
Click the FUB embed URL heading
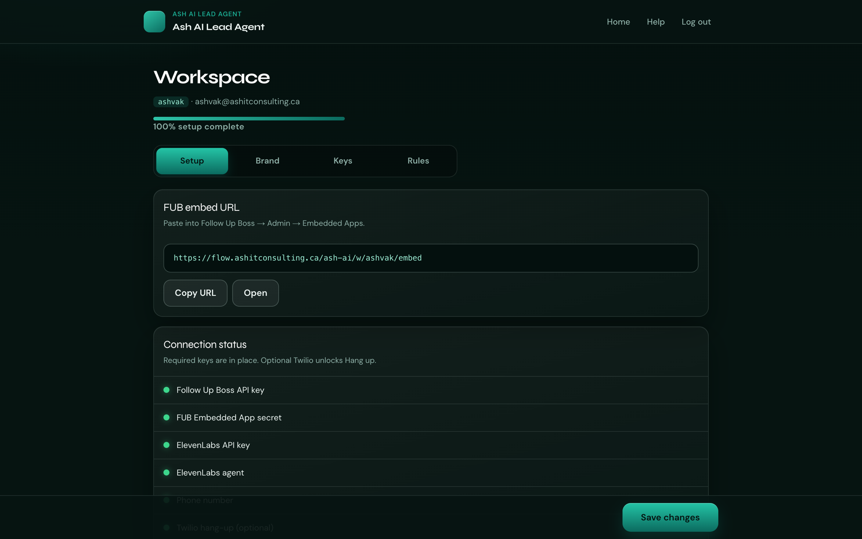click(201, 207)
